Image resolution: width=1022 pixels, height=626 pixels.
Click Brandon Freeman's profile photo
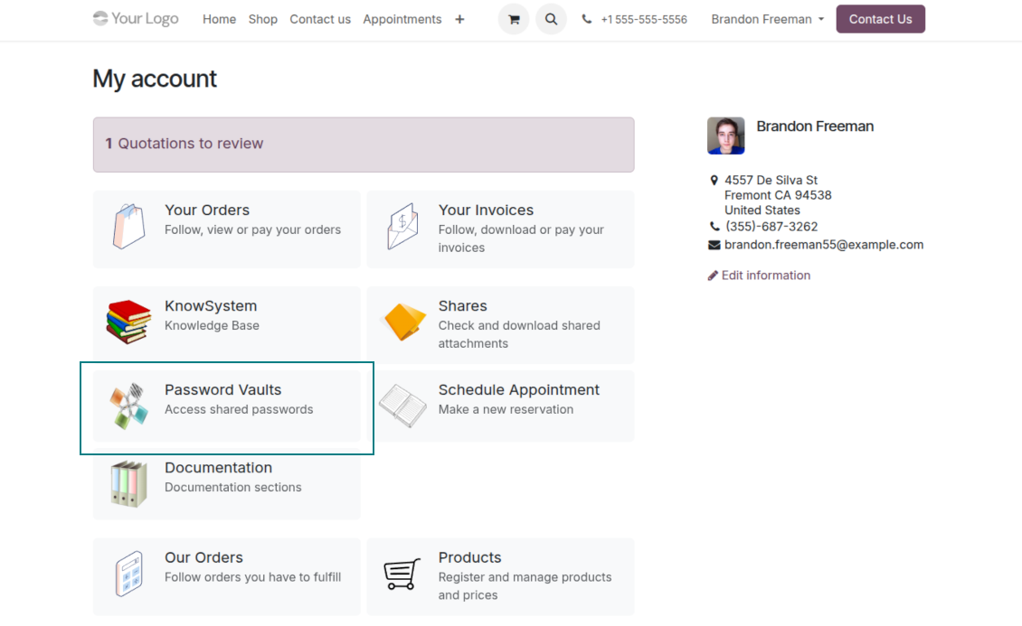(725, 135)
